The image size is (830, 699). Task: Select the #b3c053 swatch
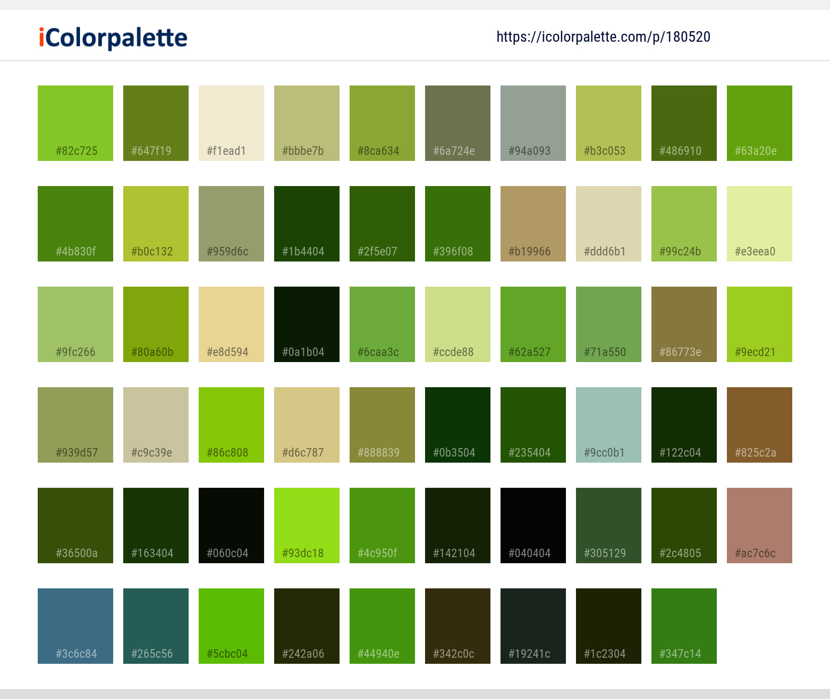click(x=609, y=123)
